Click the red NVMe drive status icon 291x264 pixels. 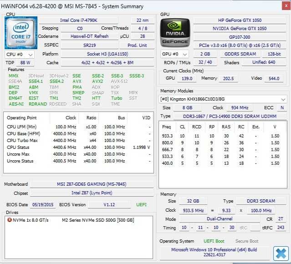[9, 220]
